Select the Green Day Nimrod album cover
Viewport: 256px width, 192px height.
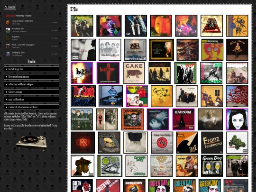click(x=212, y=166)
